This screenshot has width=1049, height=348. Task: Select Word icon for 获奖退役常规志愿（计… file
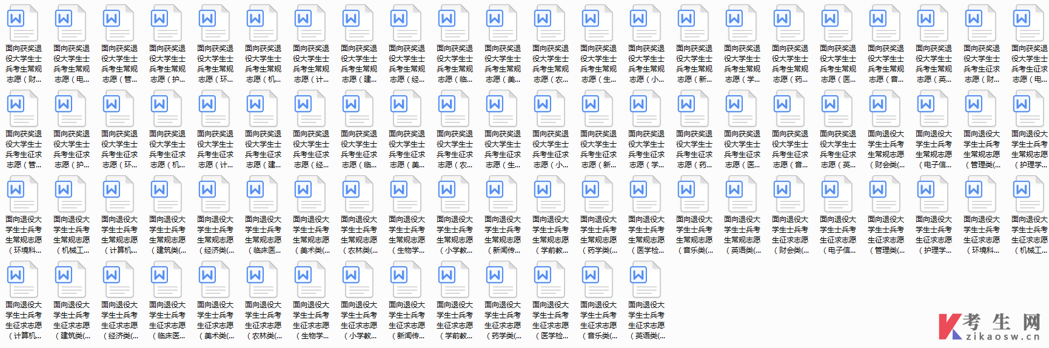tap(310, 23)
